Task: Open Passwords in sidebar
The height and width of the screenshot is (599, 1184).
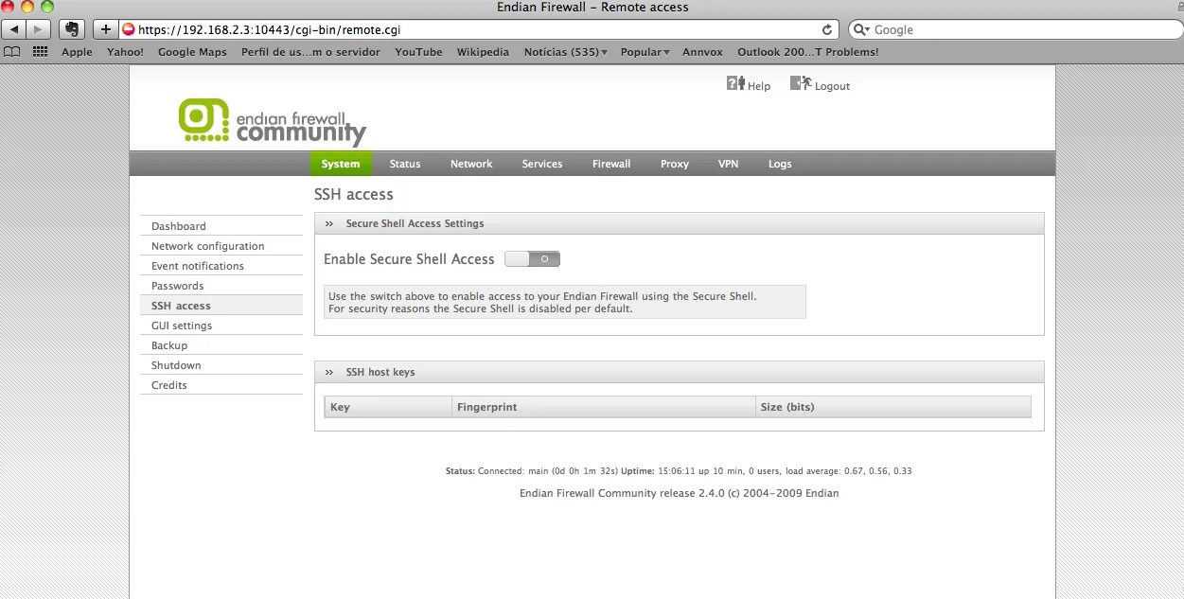Action: 221,286
